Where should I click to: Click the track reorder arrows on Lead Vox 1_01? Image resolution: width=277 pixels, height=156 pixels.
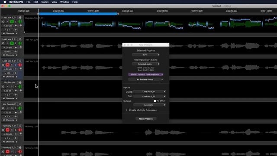20,17
